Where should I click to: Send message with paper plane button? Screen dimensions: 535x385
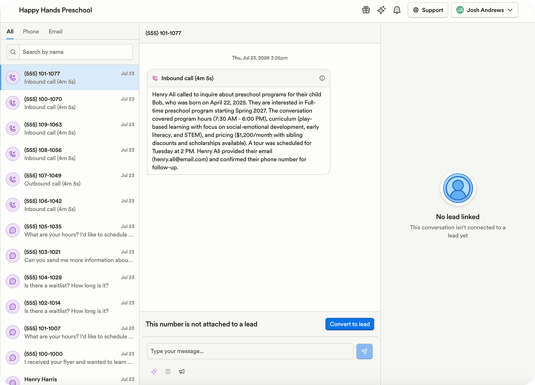(x=364, y=351)
